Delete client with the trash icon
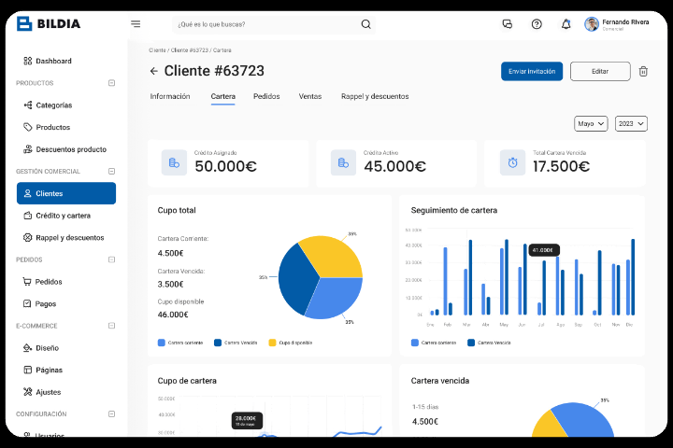Viewport: 673px width, 448px height. point(643,71)
